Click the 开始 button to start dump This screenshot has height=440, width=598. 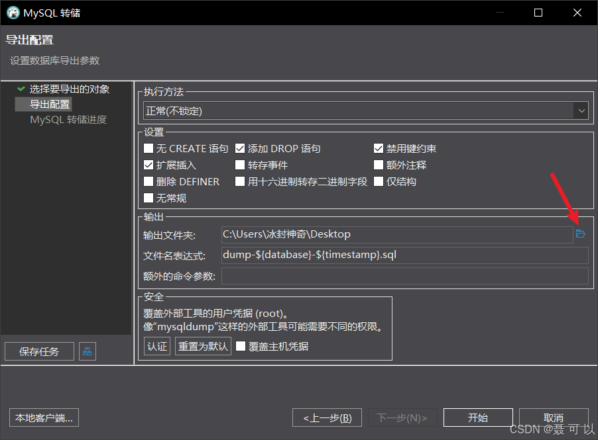478,418
